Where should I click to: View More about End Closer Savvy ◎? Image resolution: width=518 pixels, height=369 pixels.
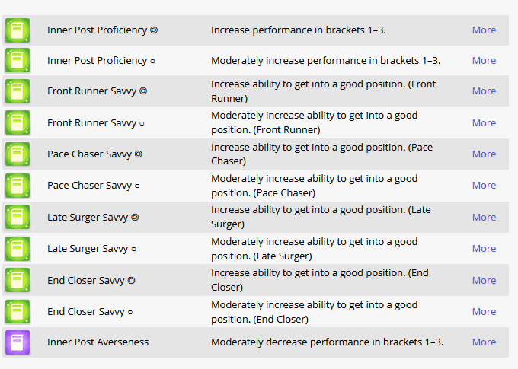click(x=484, y=281)
